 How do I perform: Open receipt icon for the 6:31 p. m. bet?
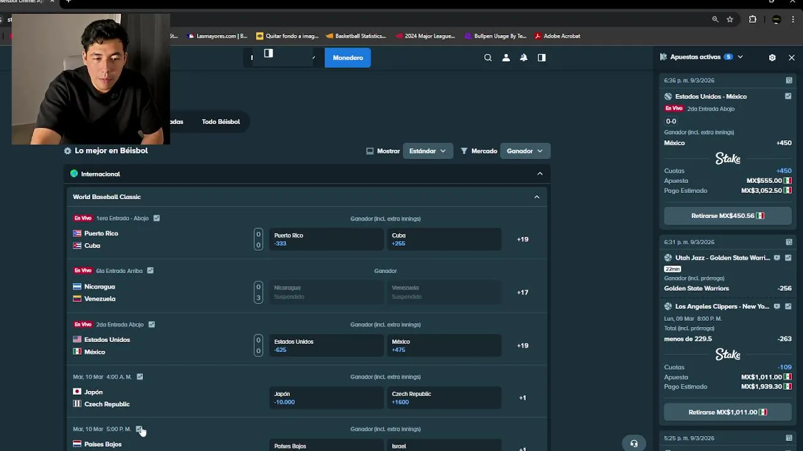789,242
